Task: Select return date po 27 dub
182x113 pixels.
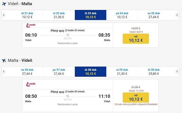Action: coord(59,72)
